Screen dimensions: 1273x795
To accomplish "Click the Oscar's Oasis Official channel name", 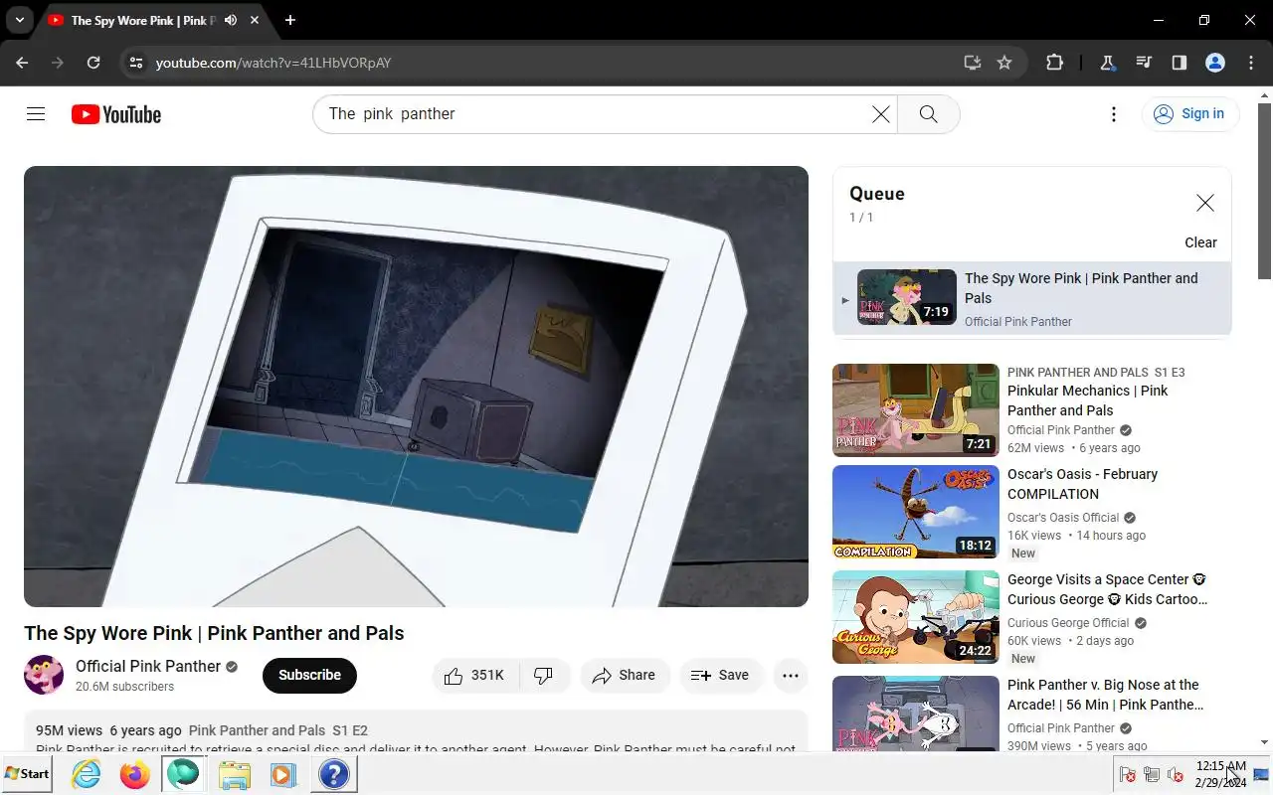I will pyautogui.click(x=1063, y=518).
